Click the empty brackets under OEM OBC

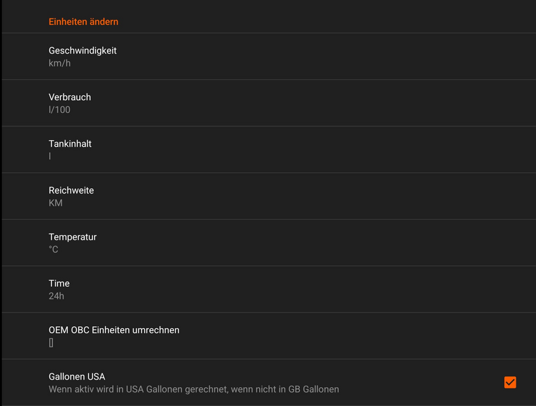tap(51, 343)
